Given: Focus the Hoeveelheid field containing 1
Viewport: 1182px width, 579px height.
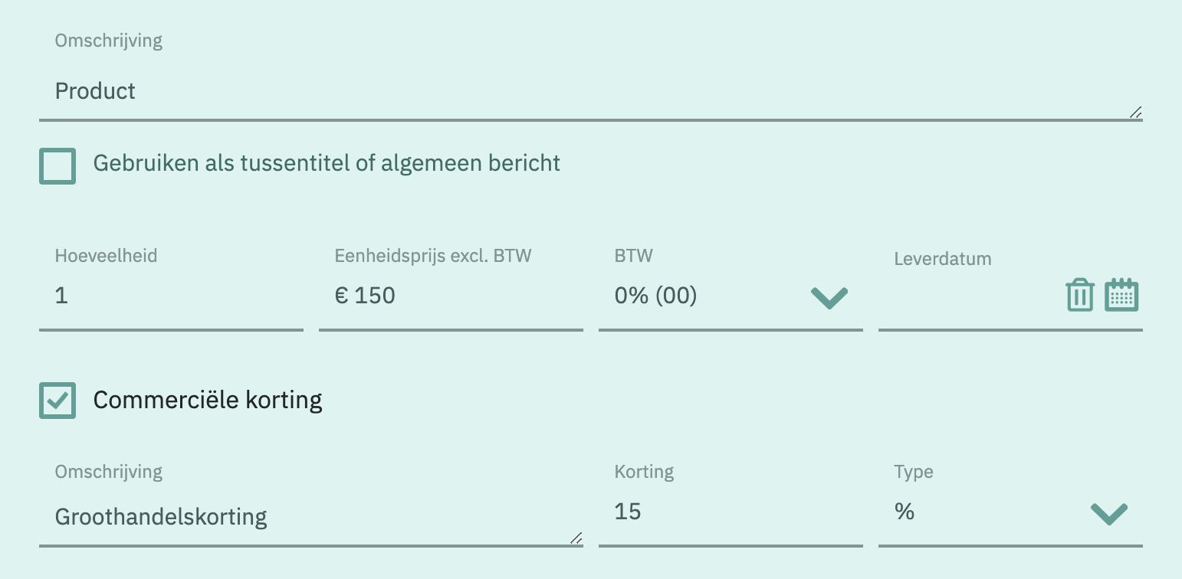Looking at the screenshot, I should (x=171, y=296).
